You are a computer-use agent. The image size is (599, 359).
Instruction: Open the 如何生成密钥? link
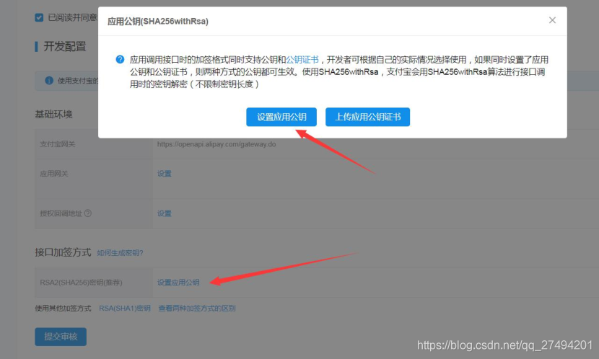click(x=120, y=253)
